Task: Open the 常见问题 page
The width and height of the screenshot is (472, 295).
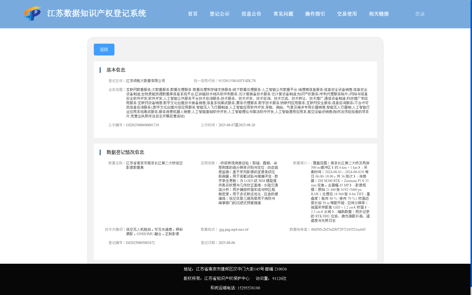Action: [283, 14]
